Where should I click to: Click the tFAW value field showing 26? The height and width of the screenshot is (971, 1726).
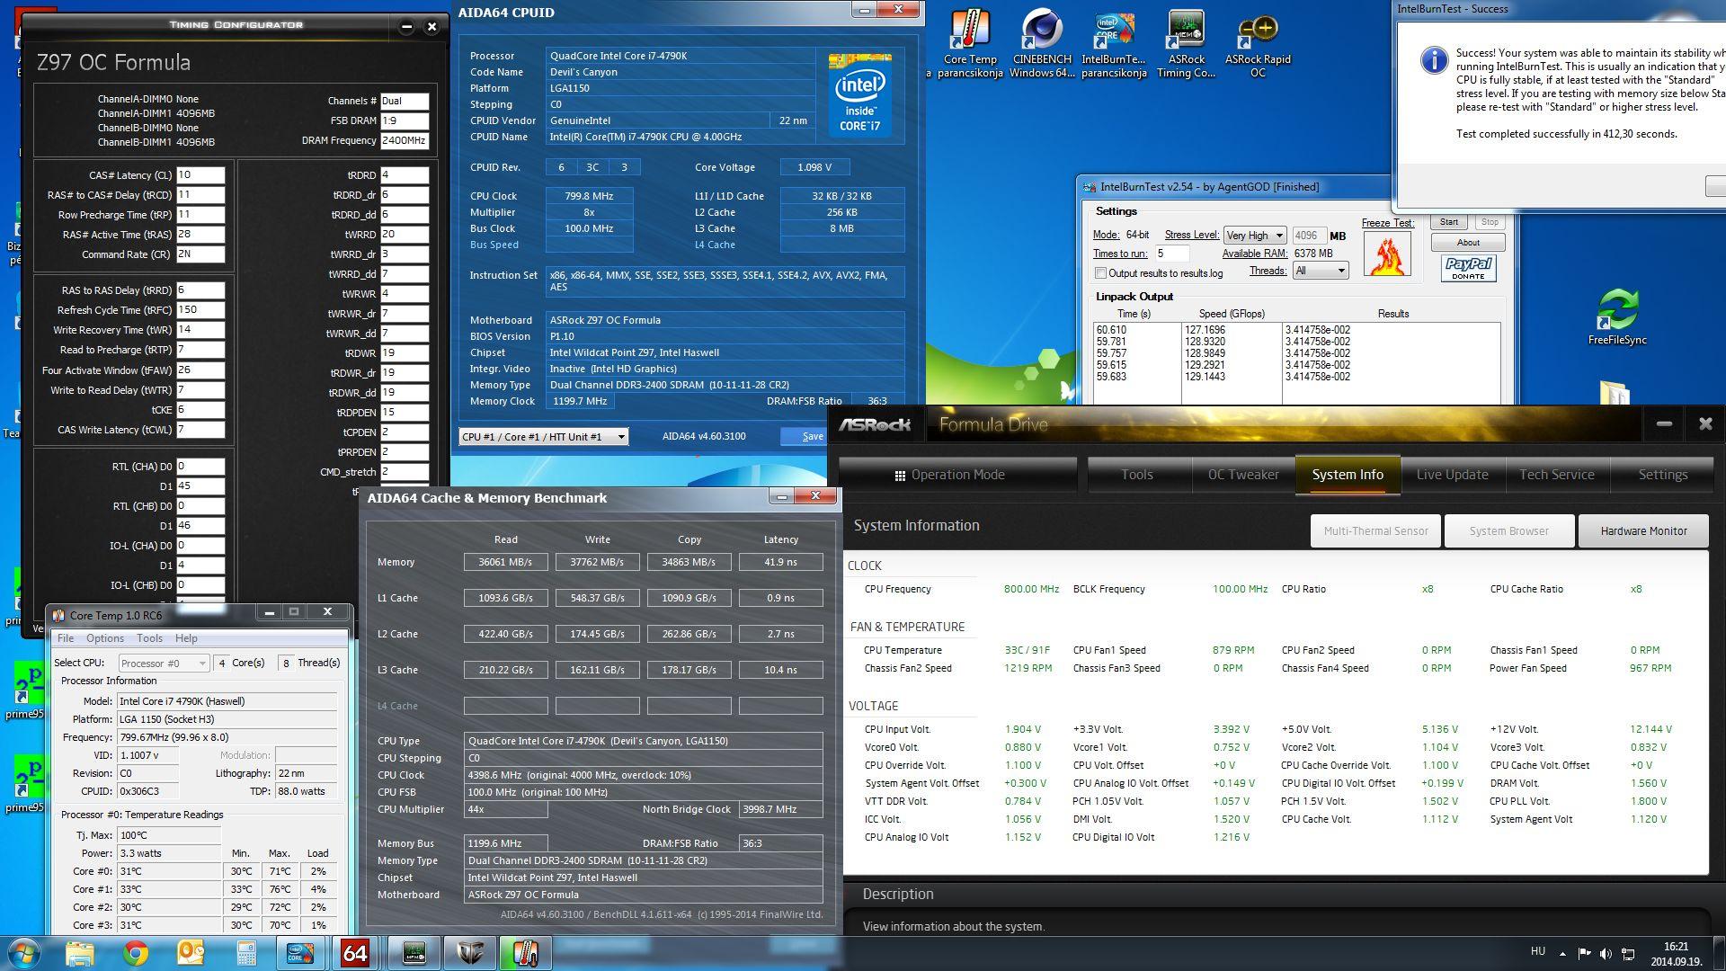[200, 370]
